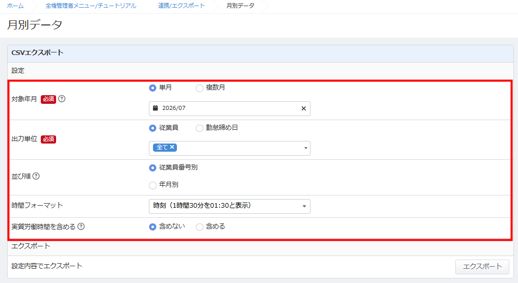Open 連携/エクスポート breadcrumb

[182, 6]
